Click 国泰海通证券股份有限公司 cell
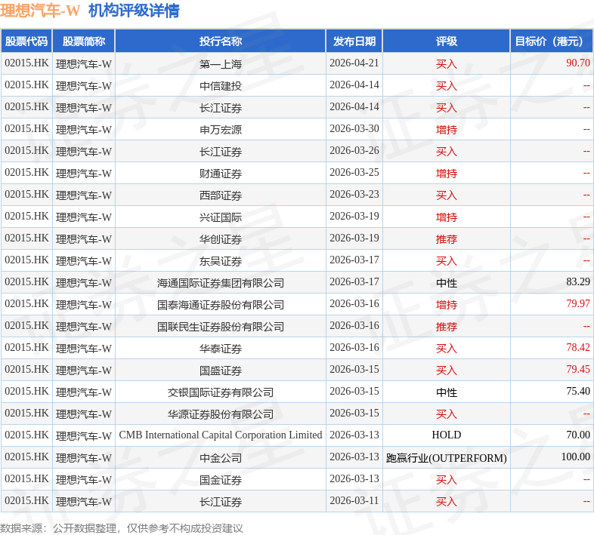Image resolution: width=594 pixels, height=535 pixels. pos(221,305)
